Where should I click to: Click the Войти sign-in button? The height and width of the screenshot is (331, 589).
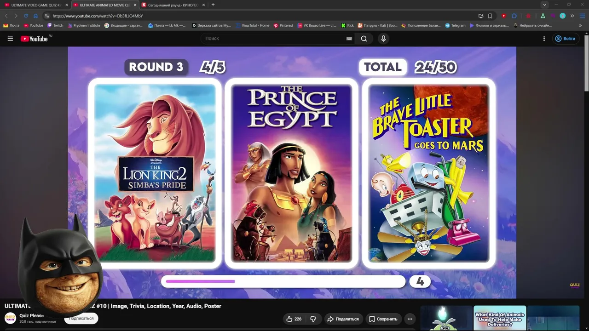(566, 39)
